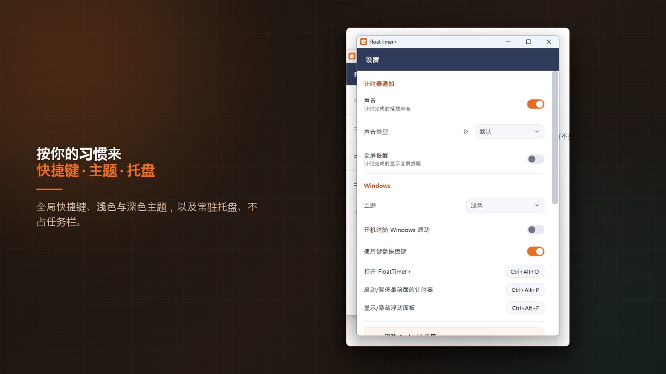Enable the 全屏提醒 toggle
The height and width of the screenshot is (374, 666).
(x=535, y=159)
